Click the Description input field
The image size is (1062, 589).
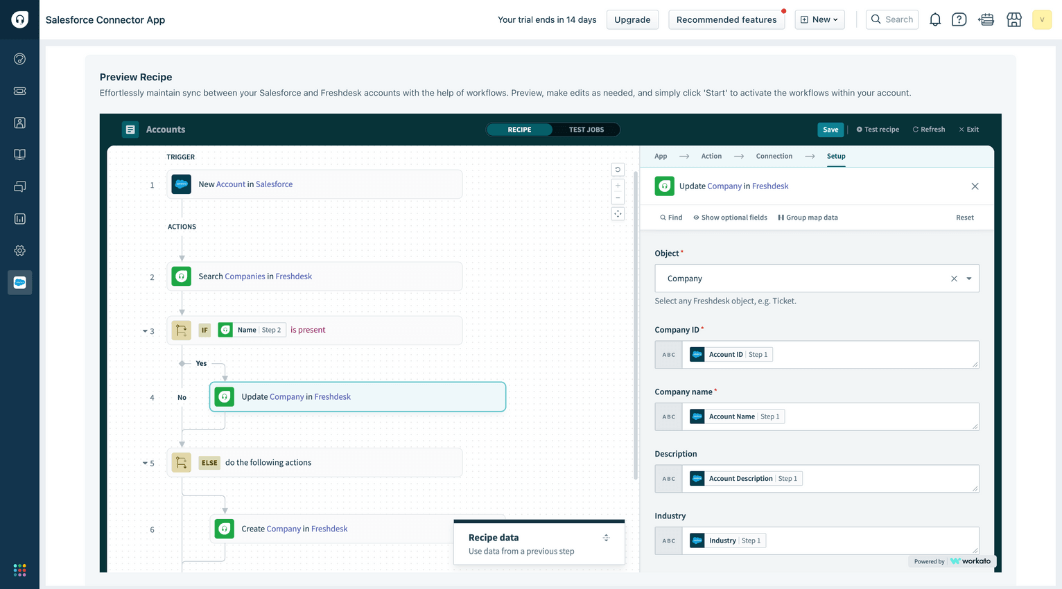point(817,479)
